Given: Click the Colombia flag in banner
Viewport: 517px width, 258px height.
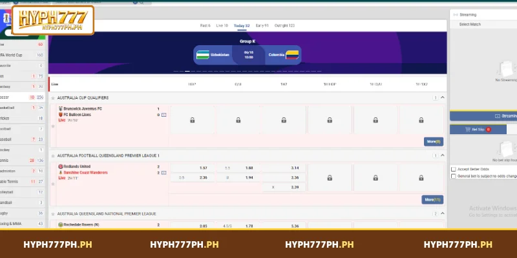Looking at the screenshot, I should (292, 55).
